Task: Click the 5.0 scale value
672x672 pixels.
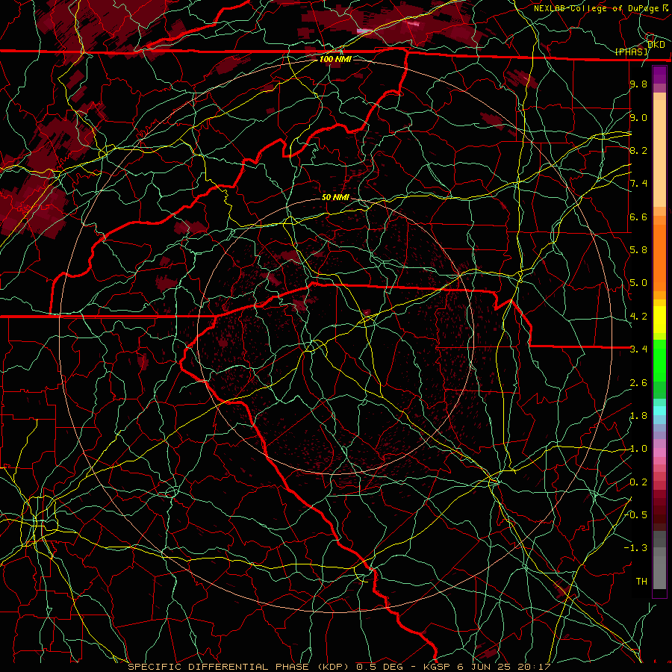Action: 638,283
